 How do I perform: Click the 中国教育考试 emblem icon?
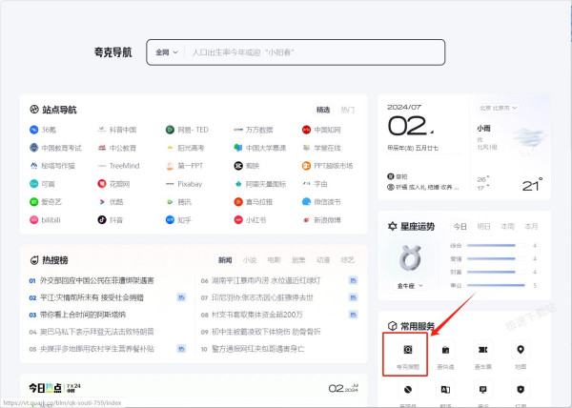34,148
